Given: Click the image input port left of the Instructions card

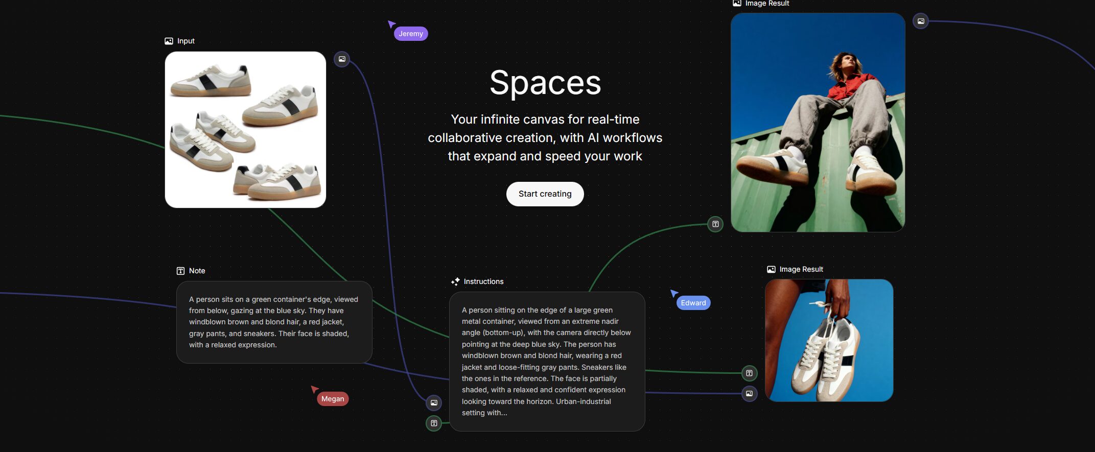Looking at the screenshot, I should 434,403.
